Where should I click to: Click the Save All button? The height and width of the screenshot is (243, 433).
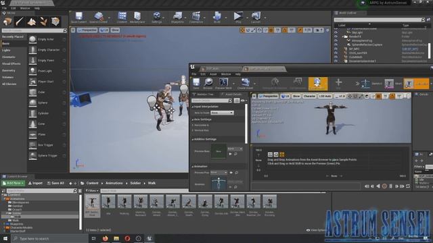(x=55, y=183)
